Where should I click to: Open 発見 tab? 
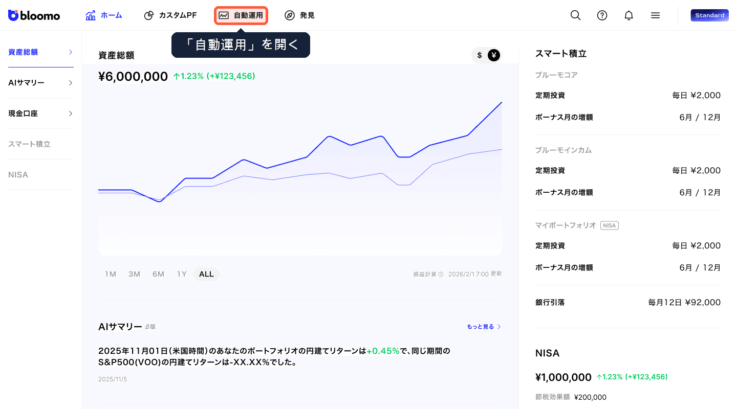[300, 15]
